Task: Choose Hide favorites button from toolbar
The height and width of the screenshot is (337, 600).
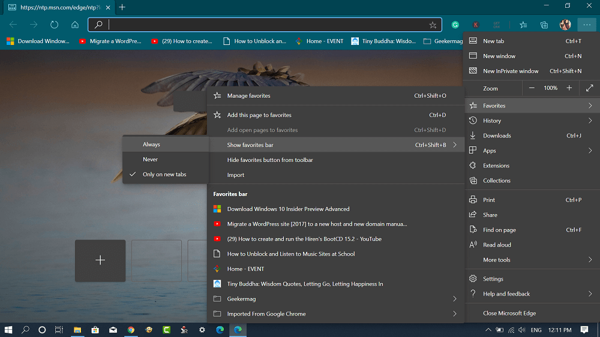Action: tap(336, 160)
